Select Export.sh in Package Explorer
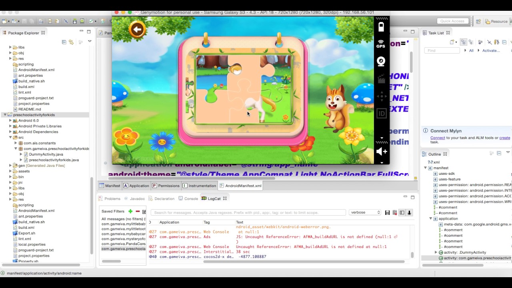Screen dimensions: 512x288 coord(24,233)
